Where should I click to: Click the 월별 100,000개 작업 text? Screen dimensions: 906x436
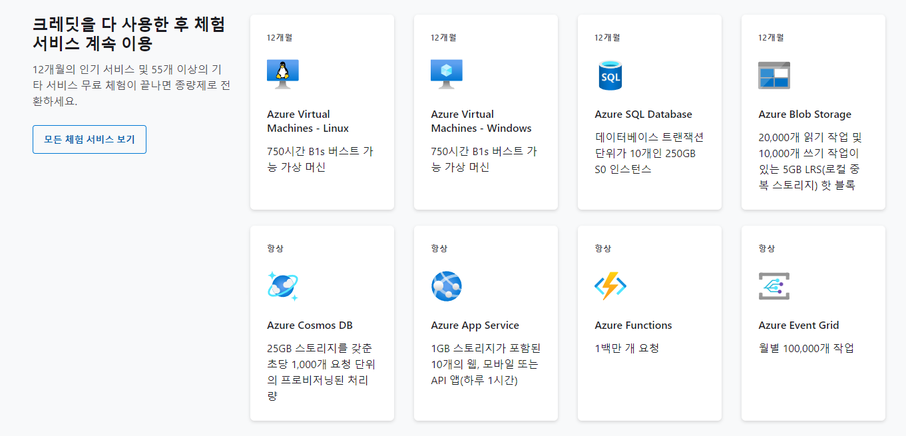805,348
